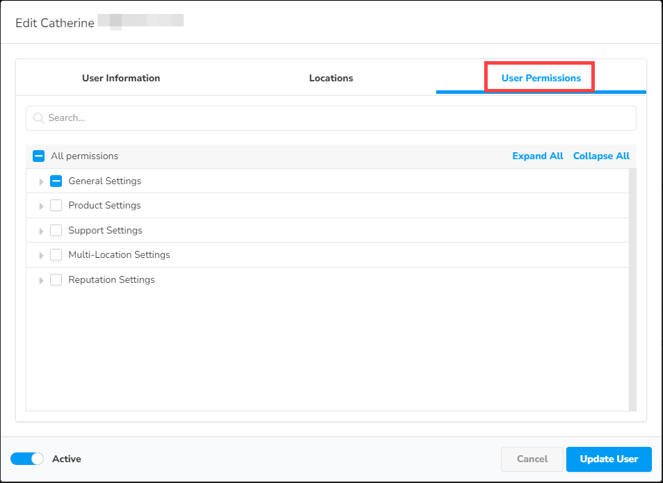This screenshot has width=663, height=483.
Task: Expand the Support Settings tree item
Action: click(x=41, y=230)
